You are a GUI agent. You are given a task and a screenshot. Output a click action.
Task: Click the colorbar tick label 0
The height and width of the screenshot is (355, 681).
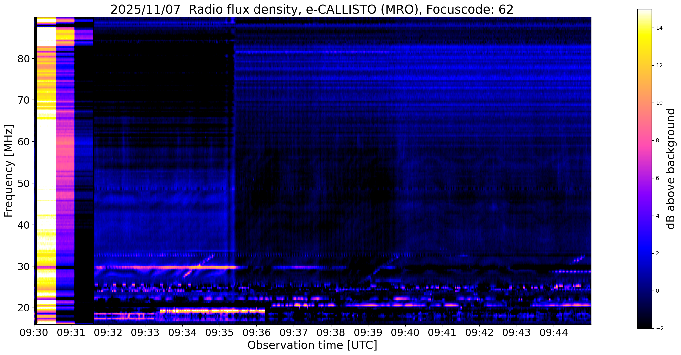pyautogui.click(x=657, y=291)
